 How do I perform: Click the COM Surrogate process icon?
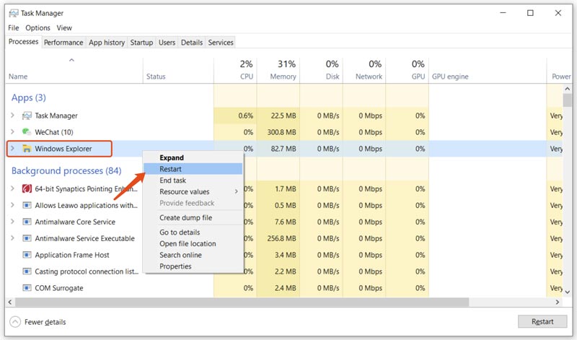click(27, 288)
